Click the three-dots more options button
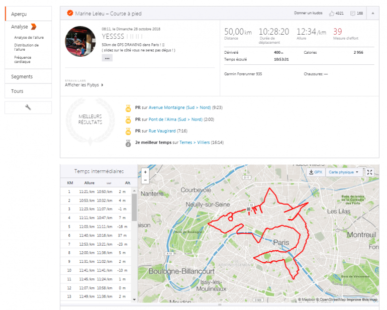387x310 pixels. (107, 58)
